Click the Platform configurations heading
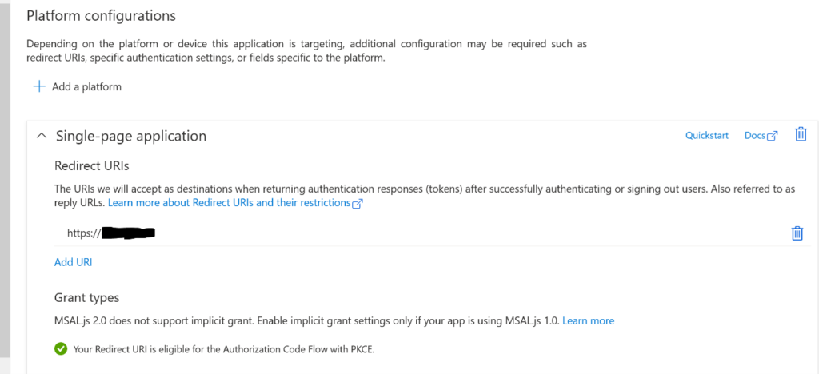Viewport: 819px width, 374px height. point(101,15)
